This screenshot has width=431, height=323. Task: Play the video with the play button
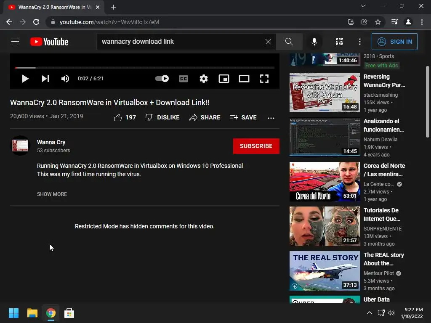tap(25, 79)
